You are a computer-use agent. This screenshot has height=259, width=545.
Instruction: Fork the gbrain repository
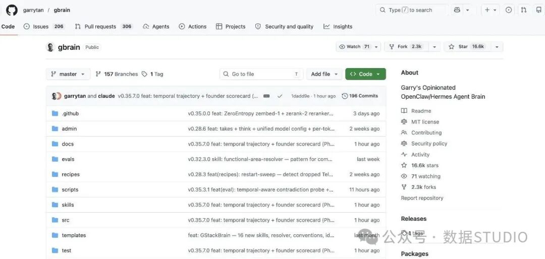(407, 47)
